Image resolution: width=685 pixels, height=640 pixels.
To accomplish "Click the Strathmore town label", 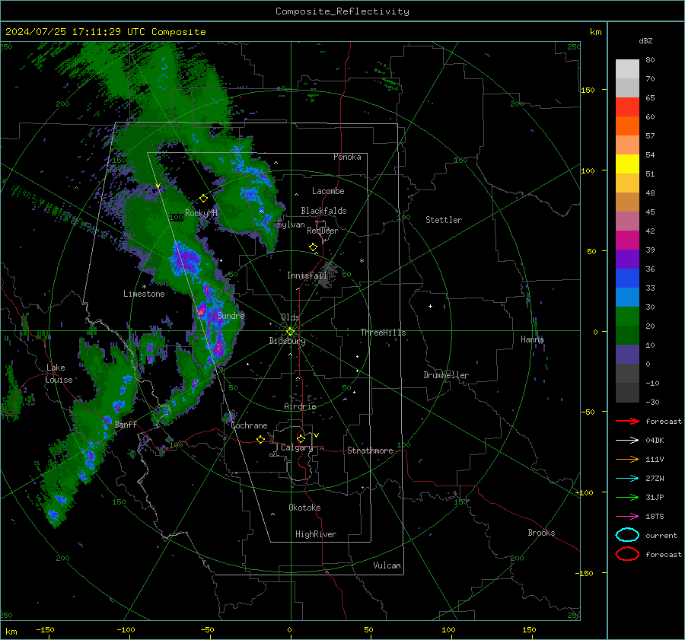I will 370,451.
